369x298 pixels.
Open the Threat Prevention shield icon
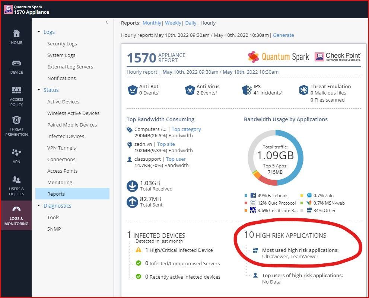point(16,120)
